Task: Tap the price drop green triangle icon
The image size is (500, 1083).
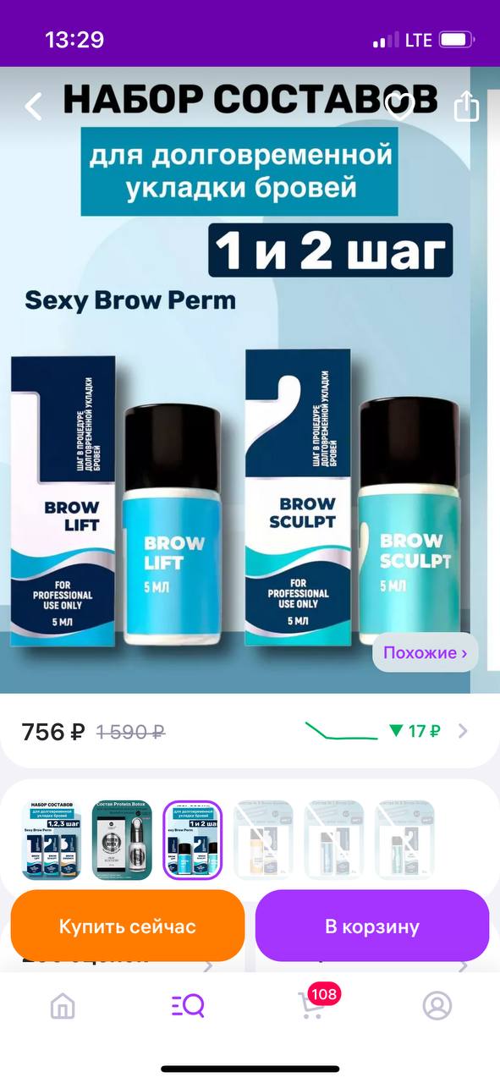Action: pyautogui.click(x=396, y=731)
